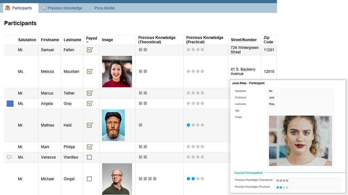
Task: Click the sort arrow under Payed header
Action: click(87, 43)
